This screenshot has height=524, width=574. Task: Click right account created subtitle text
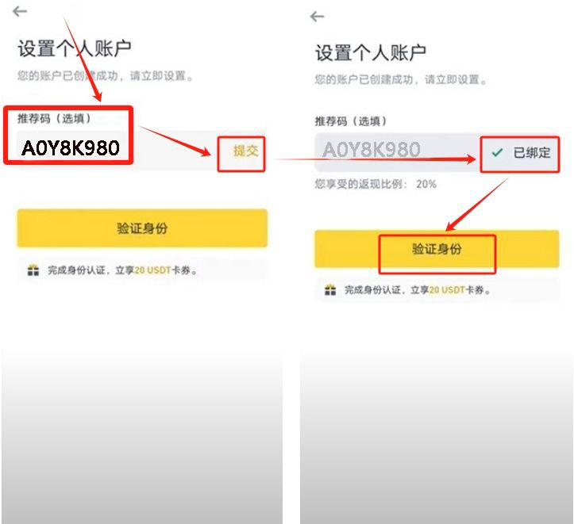(401, 79)
